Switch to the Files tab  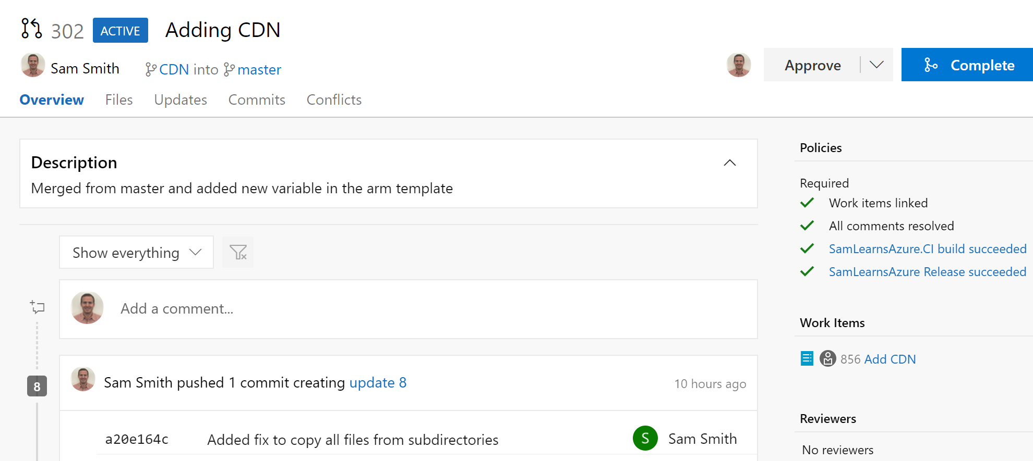119,99
